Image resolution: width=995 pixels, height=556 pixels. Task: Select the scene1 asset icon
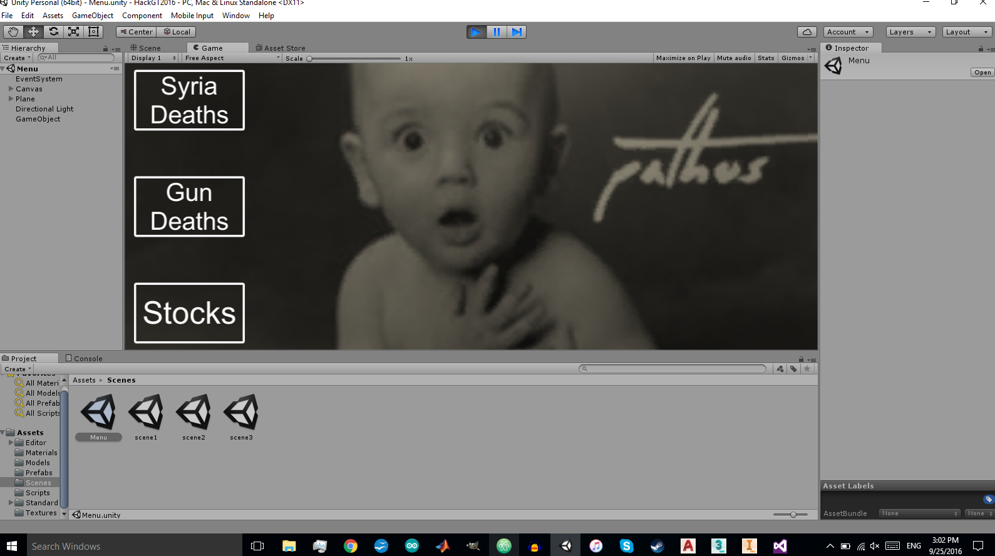[146, 412]
